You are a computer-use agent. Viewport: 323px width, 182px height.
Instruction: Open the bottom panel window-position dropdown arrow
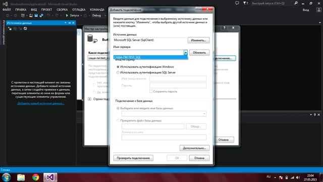click(x=311, y=115)
